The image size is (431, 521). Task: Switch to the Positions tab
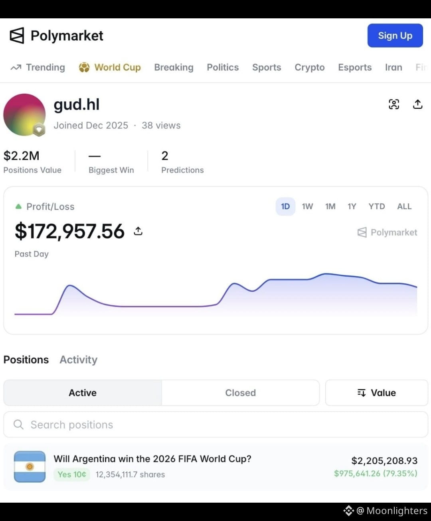coord(26,360)
